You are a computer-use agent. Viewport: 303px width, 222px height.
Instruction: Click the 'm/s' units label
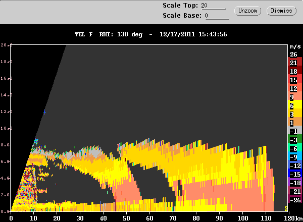point(295,46)
